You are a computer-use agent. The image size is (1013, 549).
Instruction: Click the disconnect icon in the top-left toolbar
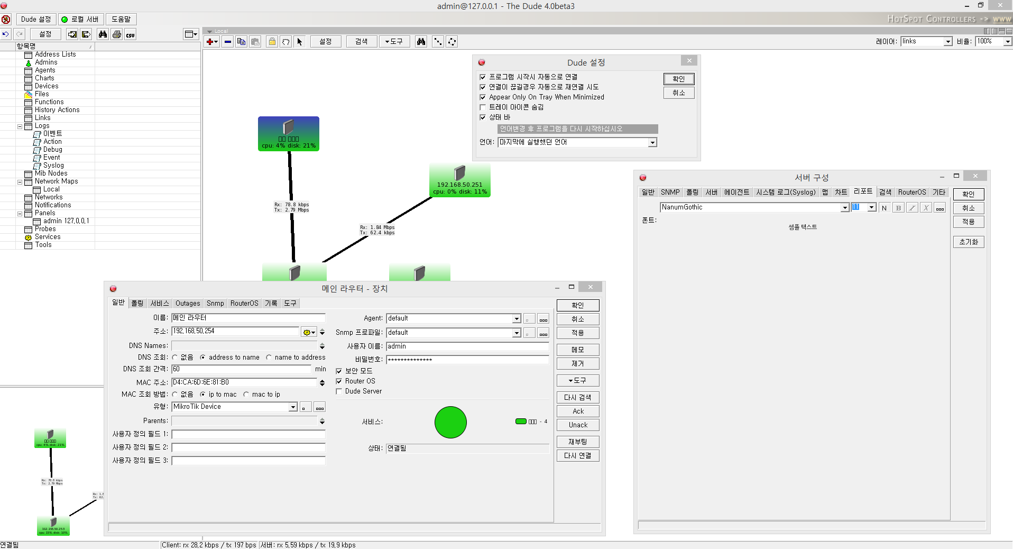(x=6, y=20)
